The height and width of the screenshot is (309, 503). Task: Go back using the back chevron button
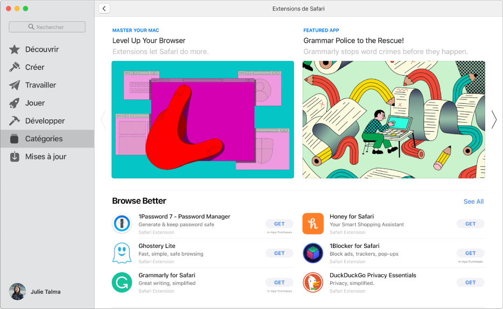tap(104, 8)
